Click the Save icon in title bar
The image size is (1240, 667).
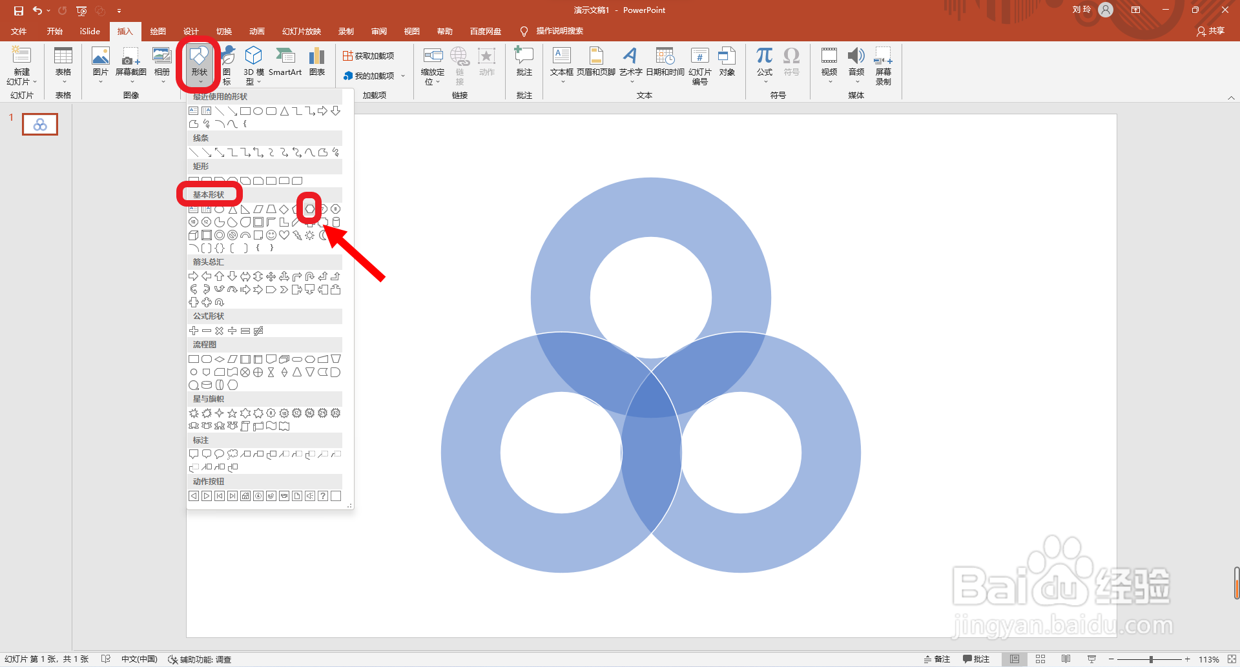click(x=18, y=10)
